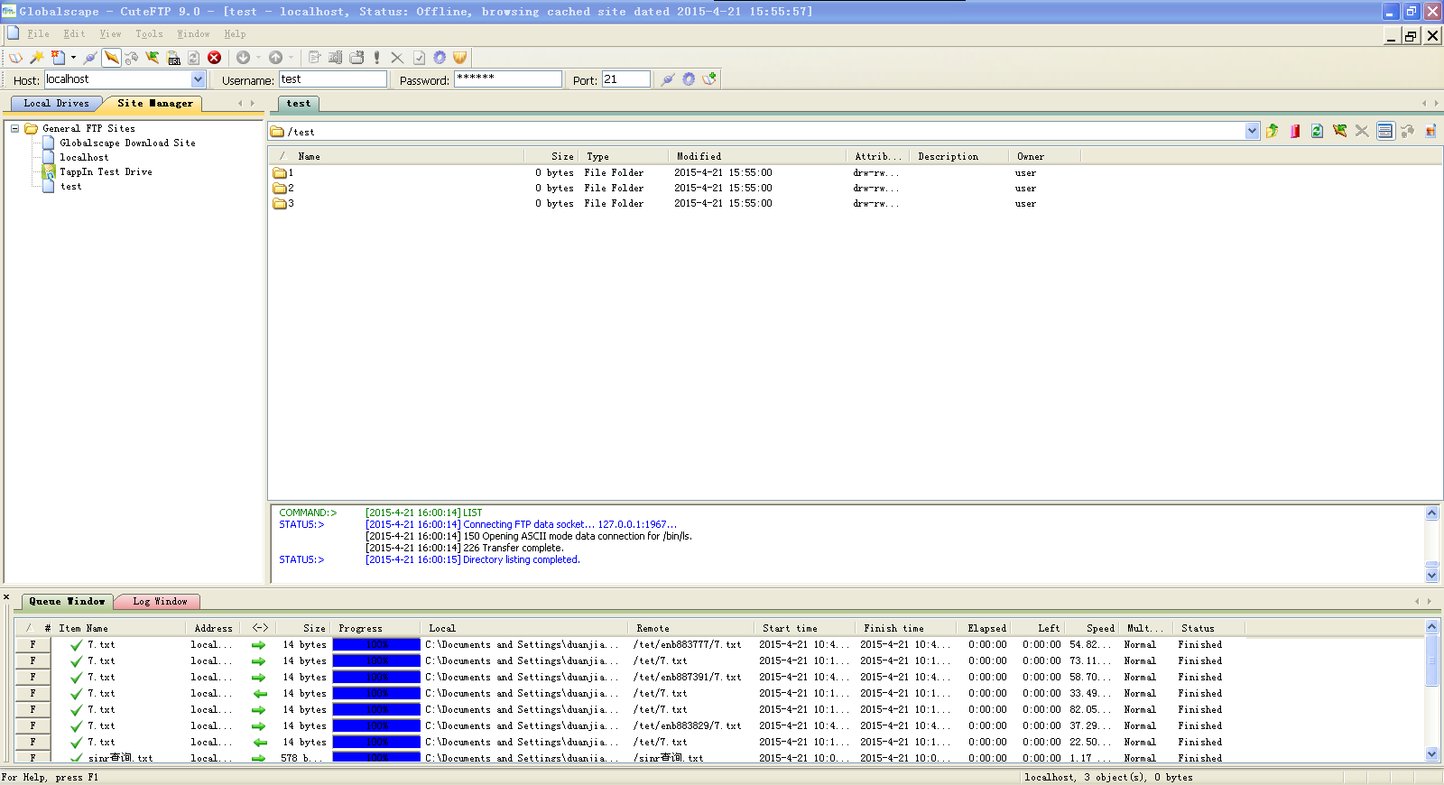Click the Edit file page icon
This screenshot has width=1444, height=785.
pyautogui.click(x=314, y=57)
